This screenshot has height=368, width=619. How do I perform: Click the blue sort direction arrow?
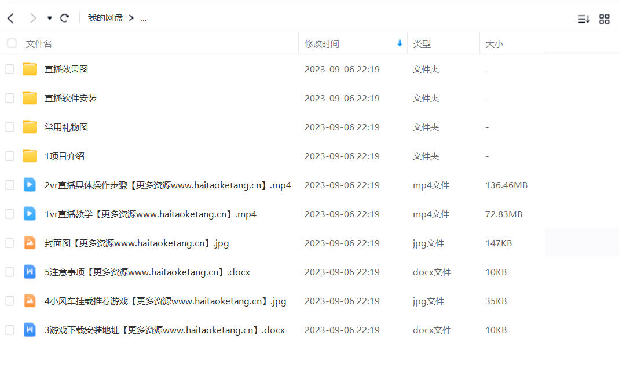click(400, 43)
